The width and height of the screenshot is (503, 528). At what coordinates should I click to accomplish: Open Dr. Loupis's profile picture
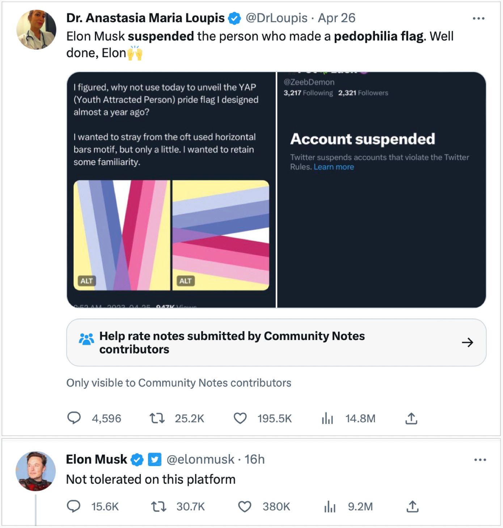tap(37, 30)
